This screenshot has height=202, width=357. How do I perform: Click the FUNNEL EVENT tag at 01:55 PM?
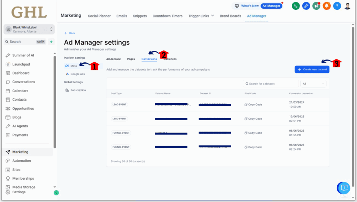pos(121,133)
